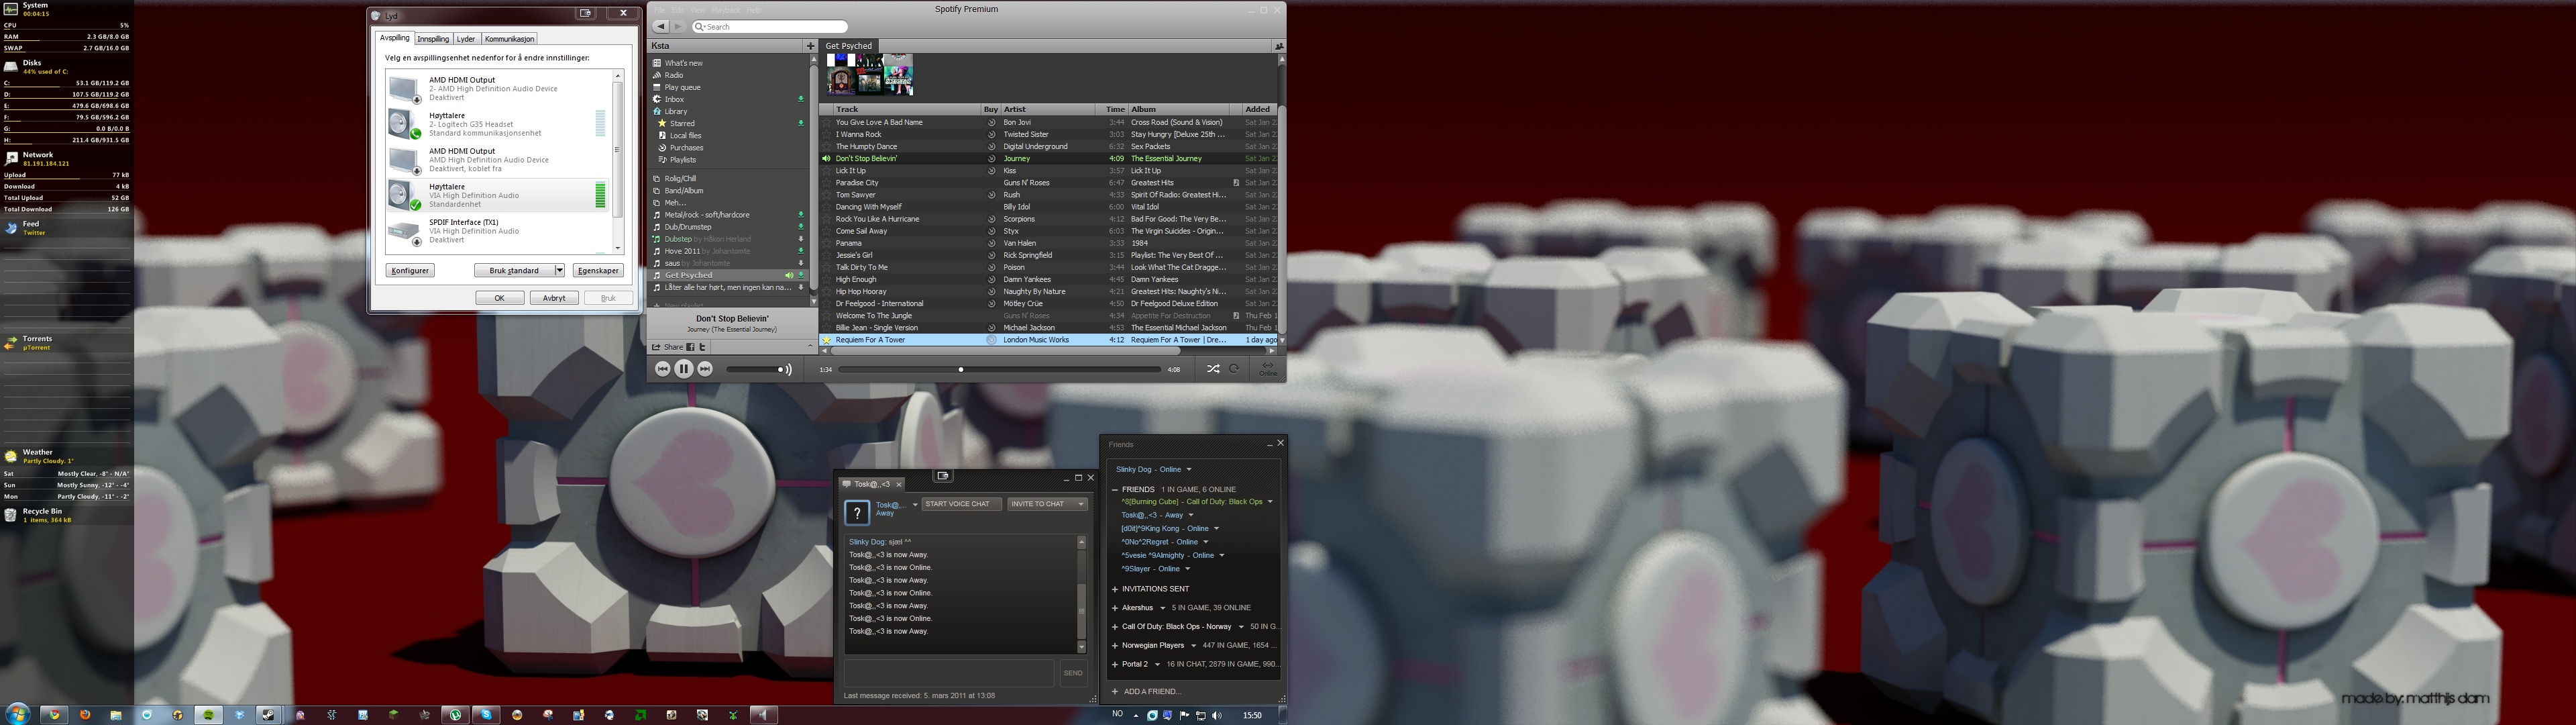The image size is (2576, 725).
Task: Click Spotify track progress bar
Action: tap(1000, 369)
